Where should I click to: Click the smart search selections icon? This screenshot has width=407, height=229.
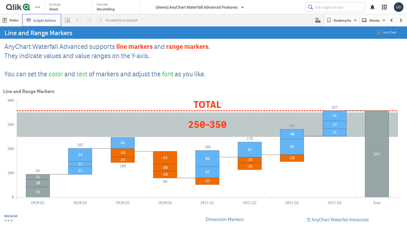click(68, 20)
